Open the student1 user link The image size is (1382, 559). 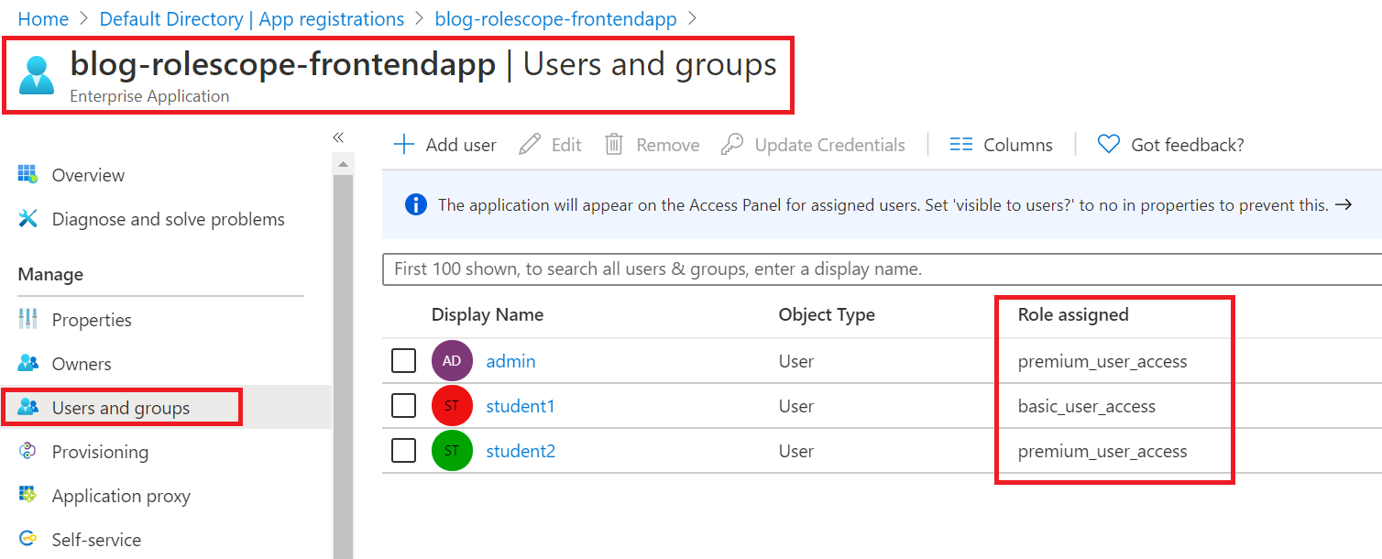tap(520, 406)
